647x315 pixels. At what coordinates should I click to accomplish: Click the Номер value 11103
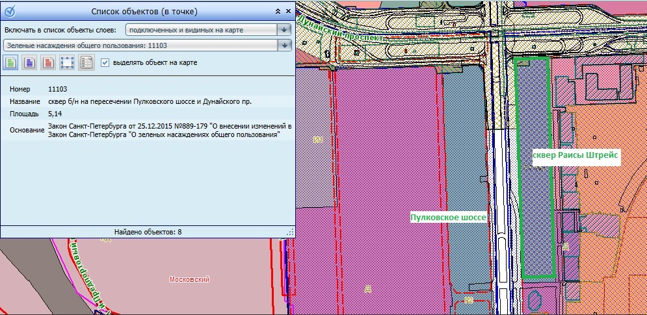click(58, 89)
